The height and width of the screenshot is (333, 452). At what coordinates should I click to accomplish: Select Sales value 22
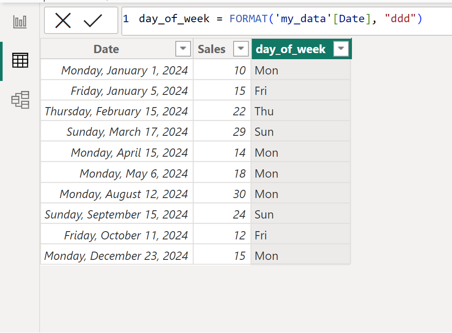(x=222, y=111)
